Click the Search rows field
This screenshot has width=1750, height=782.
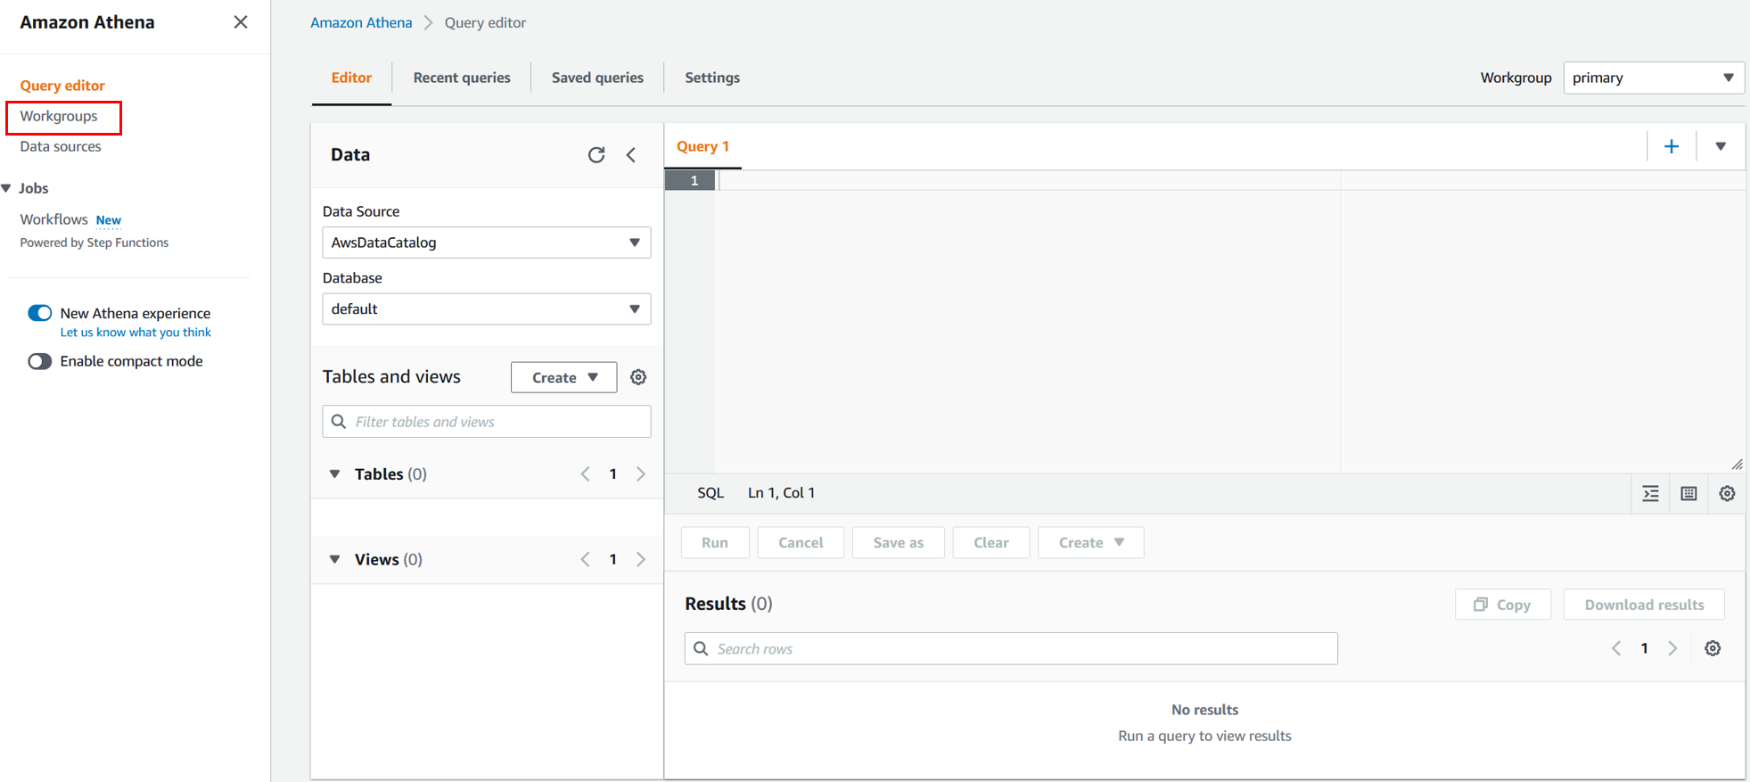[x=1011, y=649]
